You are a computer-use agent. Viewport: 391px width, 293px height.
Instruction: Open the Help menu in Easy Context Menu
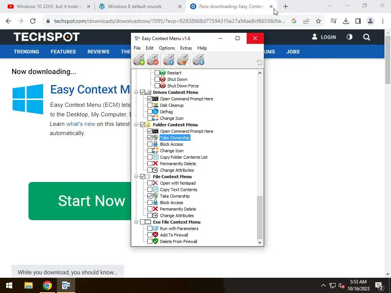point(202,48)
